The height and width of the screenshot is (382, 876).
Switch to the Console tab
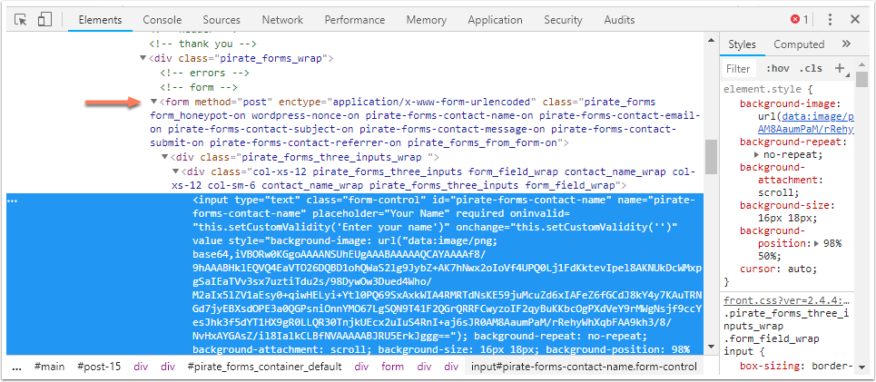click(162, 19)
